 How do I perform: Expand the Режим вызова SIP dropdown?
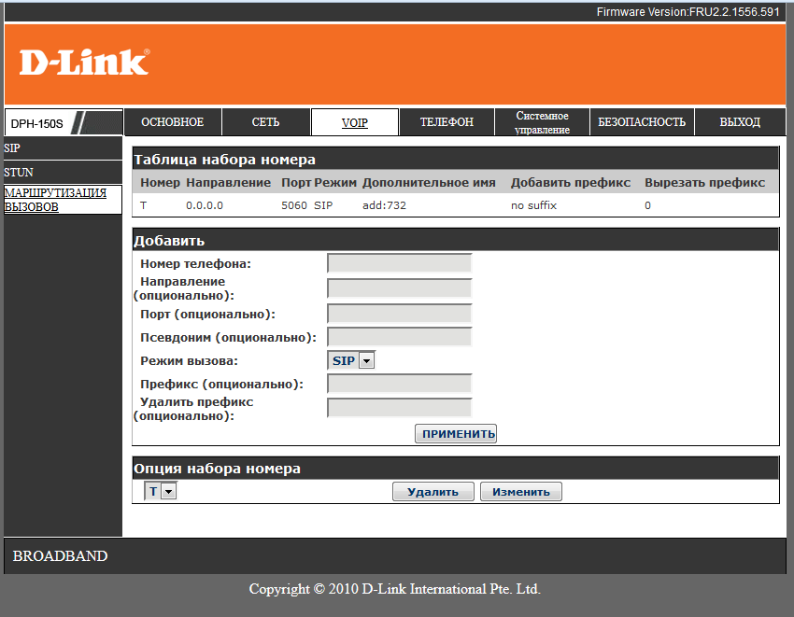pos(351,360)
